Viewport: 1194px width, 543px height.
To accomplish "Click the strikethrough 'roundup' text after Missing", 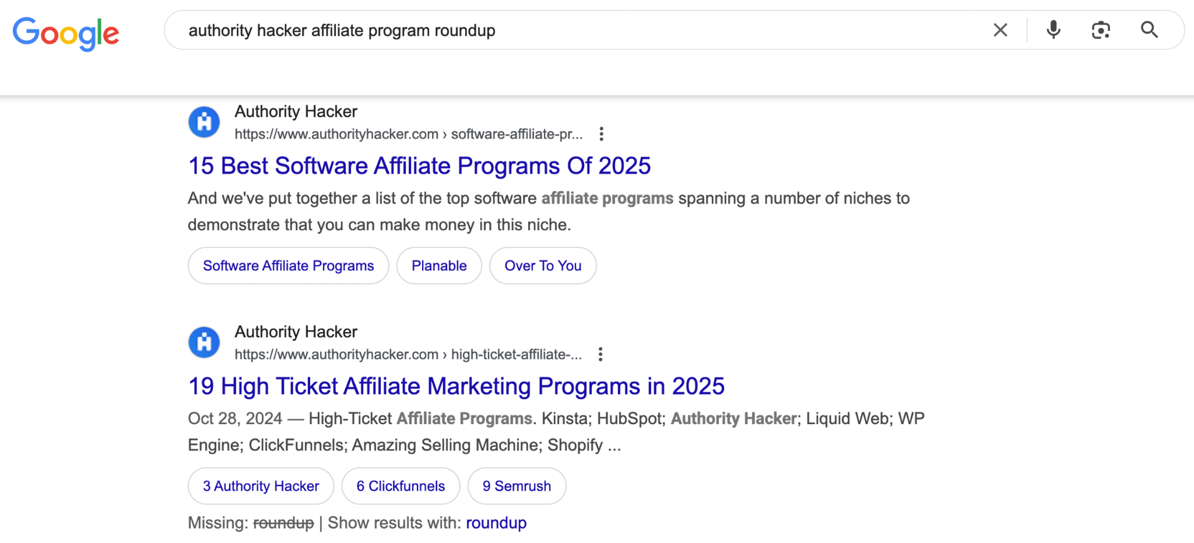I will tap(283, 523).
